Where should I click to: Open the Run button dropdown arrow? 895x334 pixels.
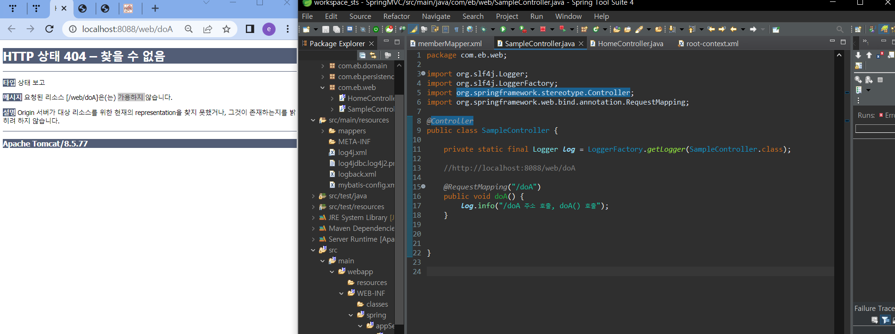coord(513,29)
